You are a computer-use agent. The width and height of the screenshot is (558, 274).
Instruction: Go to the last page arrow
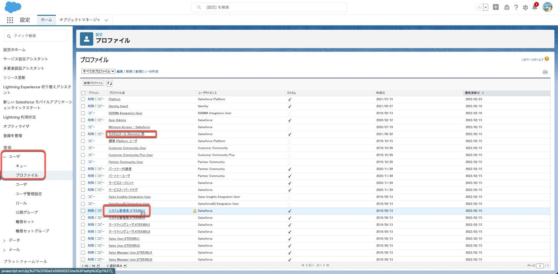click(x=328, y=265)
